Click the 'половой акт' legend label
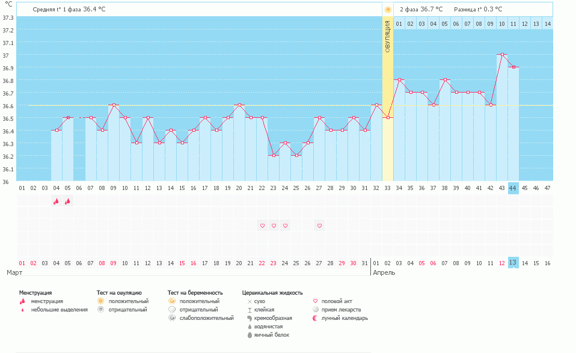 (x=337, y=301)
